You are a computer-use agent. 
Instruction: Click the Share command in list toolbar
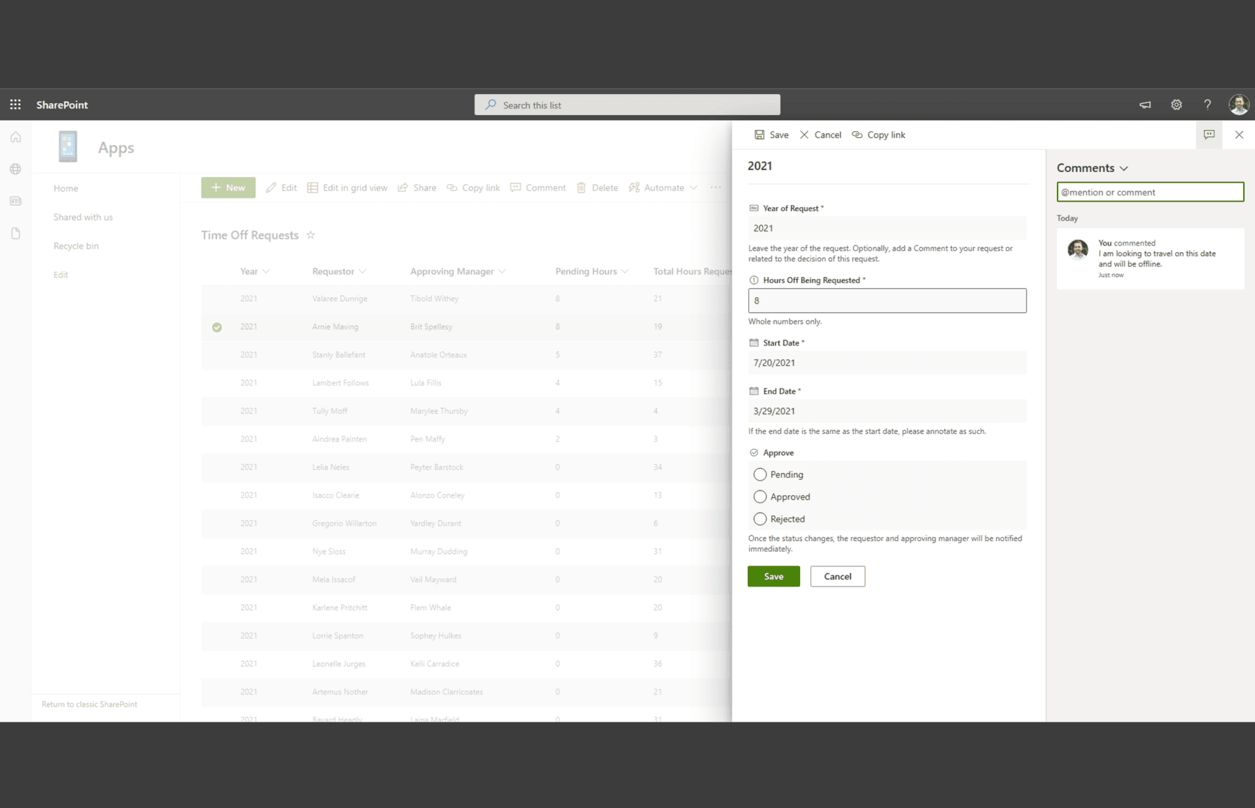[416, 187]
